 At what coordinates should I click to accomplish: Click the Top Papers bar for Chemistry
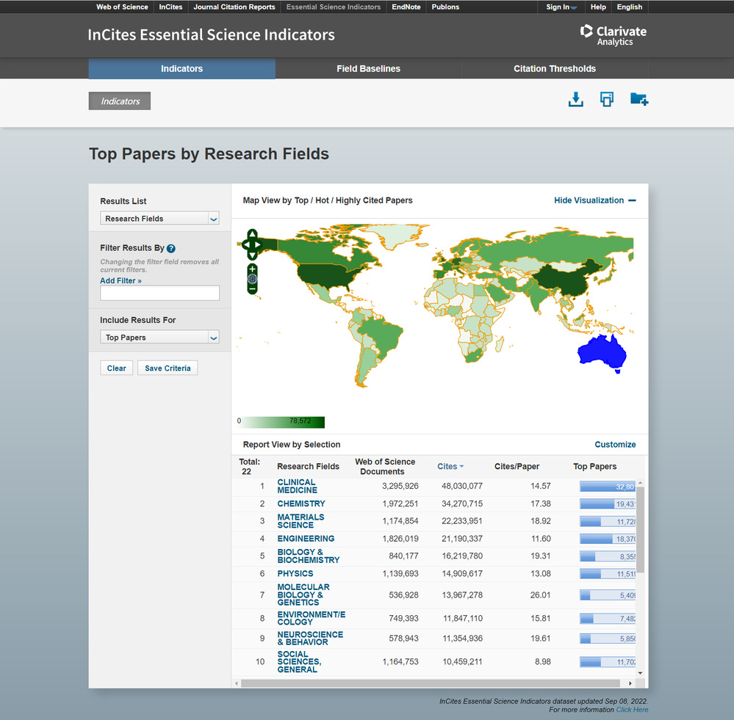(607, 504)
